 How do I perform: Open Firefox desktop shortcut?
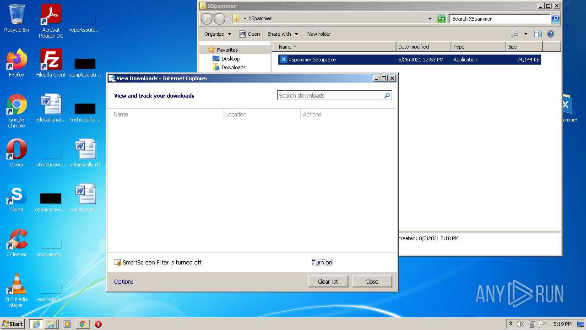click(16, 63)
